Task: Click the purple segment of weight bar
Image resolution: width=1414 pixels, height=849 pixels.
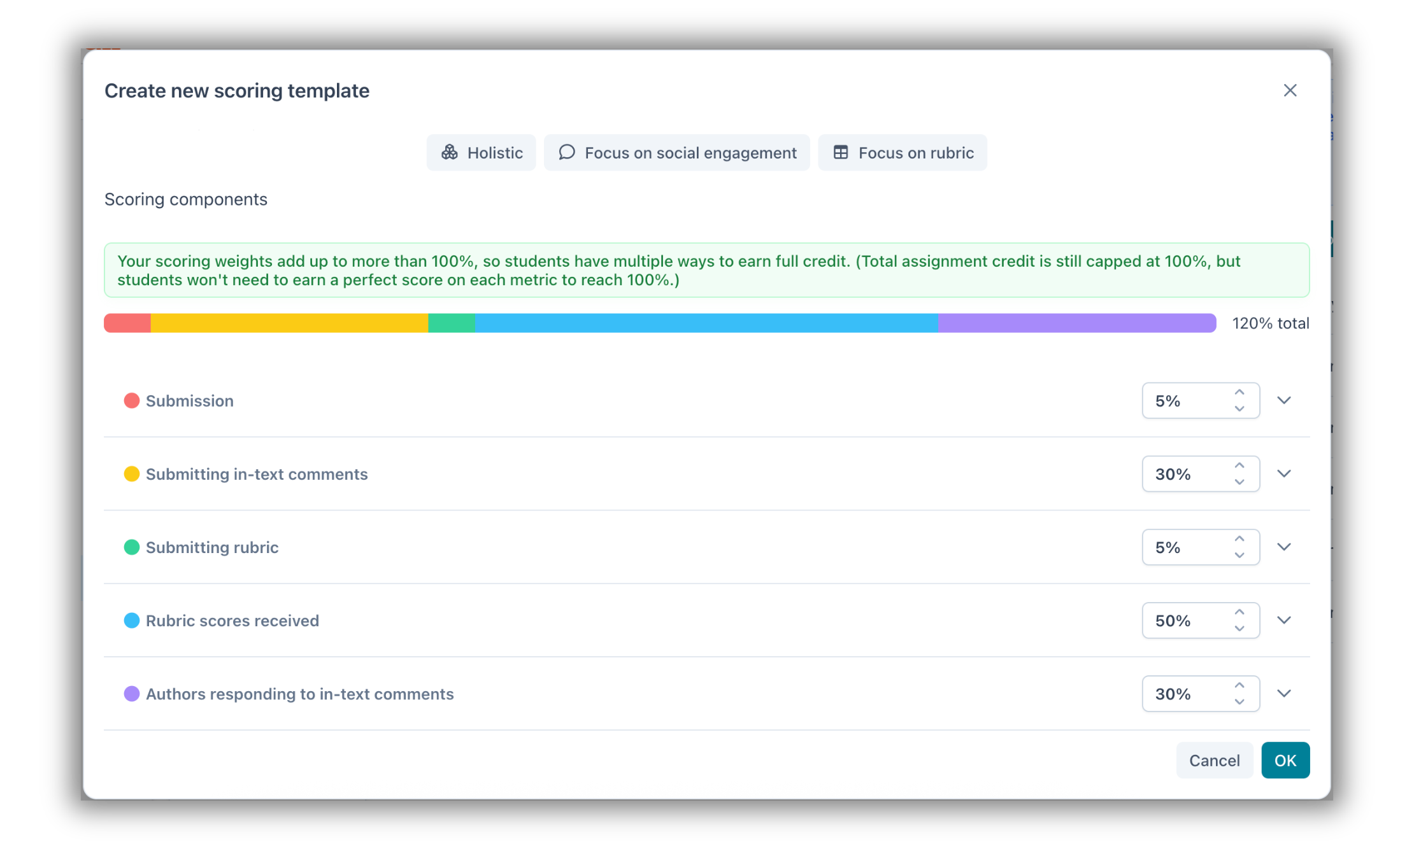Action: pyautogui.click(x=1076, y=323)
